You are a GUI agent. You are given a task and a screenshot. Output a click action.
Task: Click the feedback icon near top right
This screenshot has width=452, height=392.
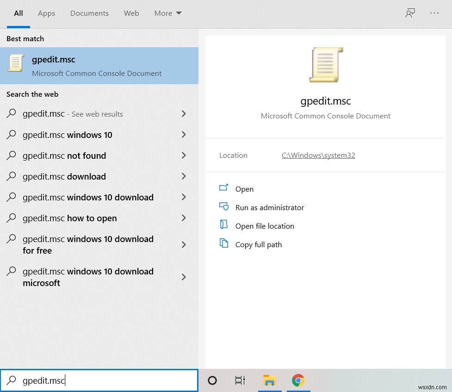(410, 13)
